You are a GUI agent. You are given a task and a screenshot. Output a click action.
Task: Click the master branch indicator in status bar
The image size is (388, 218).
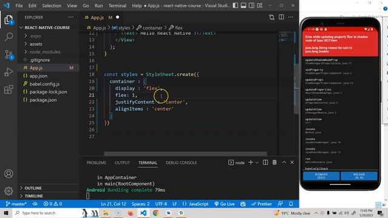16,204
